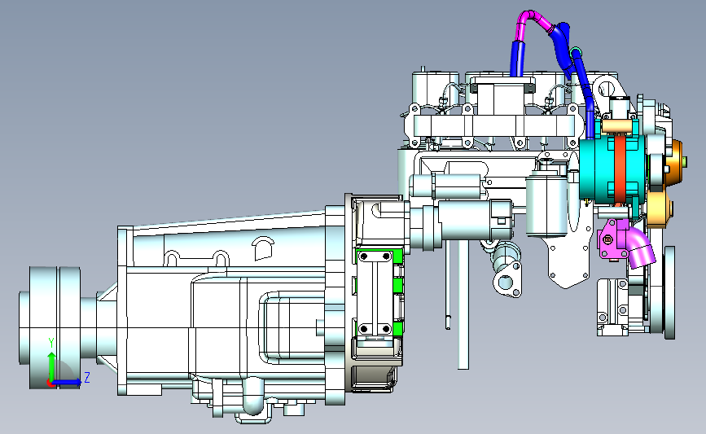Select the long vertical dipstick tube under the engine
The width and height of the screenshot is (706, 434).
click(x=463, y=305)
